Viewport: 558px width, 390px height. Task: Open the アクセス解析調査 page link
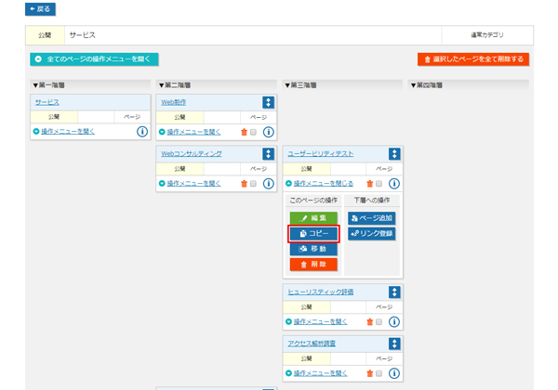[312, 344]
